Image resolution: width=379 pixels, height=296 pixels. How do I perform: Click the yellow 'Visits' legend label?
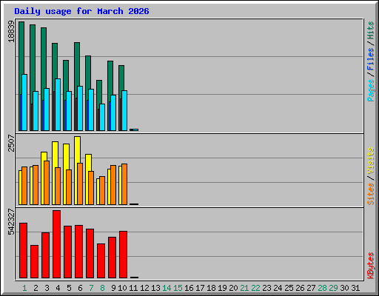click(370, 161)
